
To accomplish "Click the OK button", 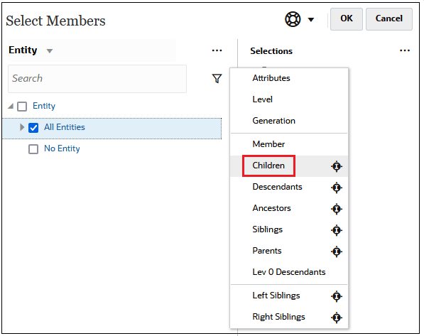I will pos(346,18).
